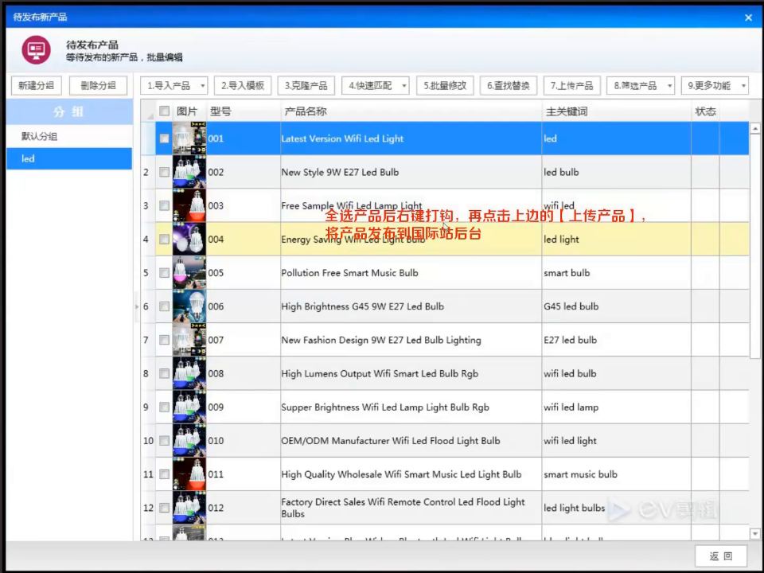Click 'Pollution Free Smart Music Bulb' cell
764x573 pixels.
tap(411, 273)
